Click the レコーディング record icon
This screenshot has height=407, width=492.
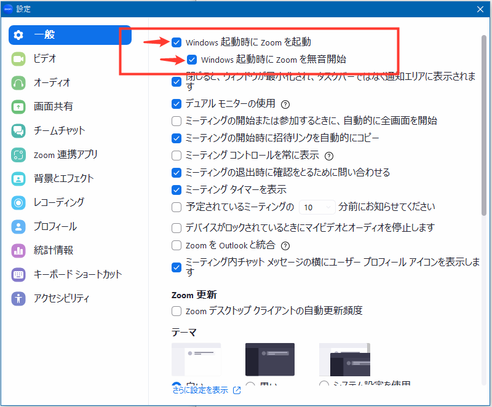pos(18,202)
